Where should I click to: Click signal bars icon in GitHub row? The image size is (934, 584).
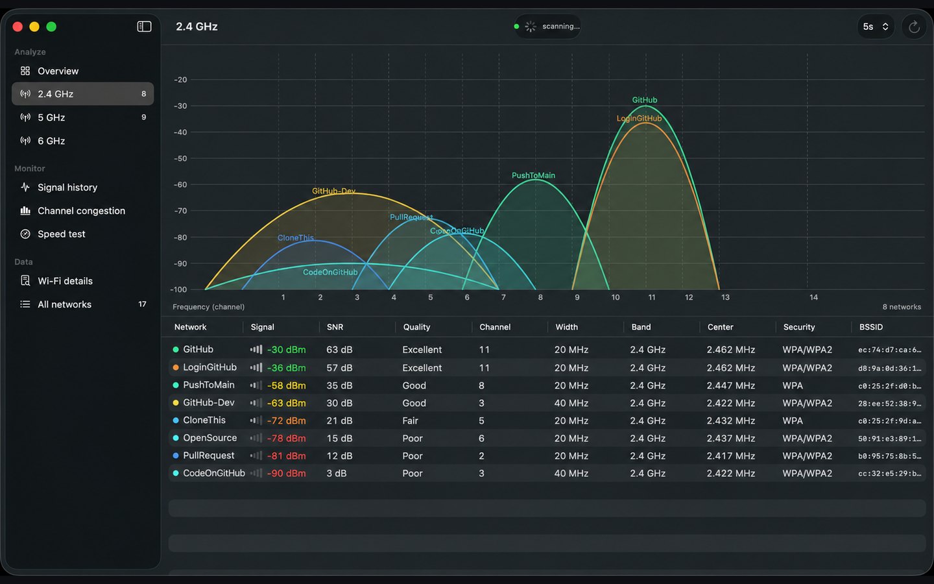[x=256, y=350]
